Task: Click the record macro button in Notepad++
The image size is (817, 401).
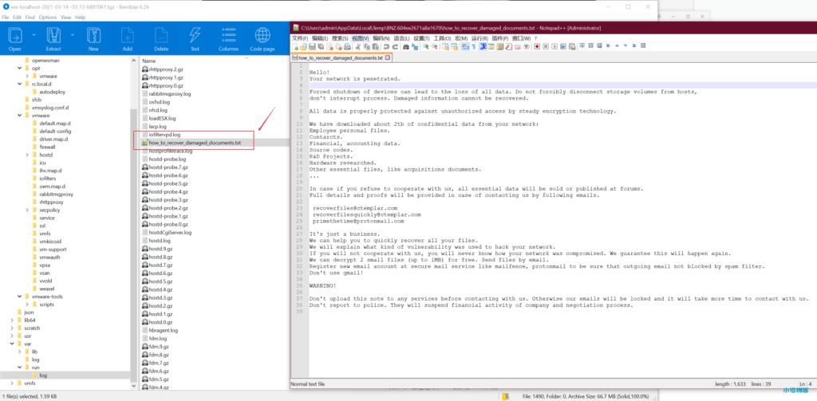Action: tap(537, 47)
